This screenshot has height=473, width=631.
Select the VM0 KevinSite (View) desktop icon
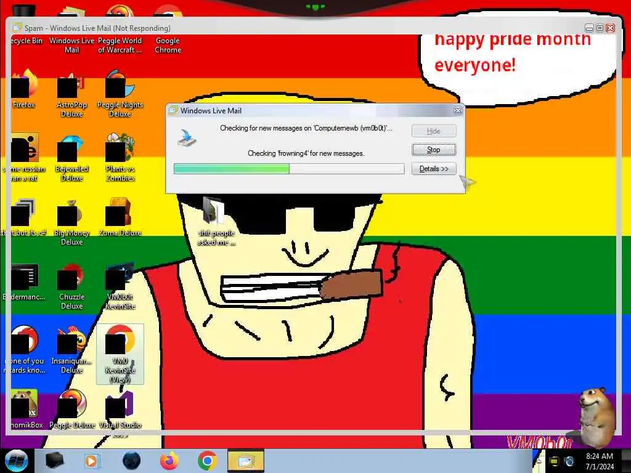coord(120,354)
